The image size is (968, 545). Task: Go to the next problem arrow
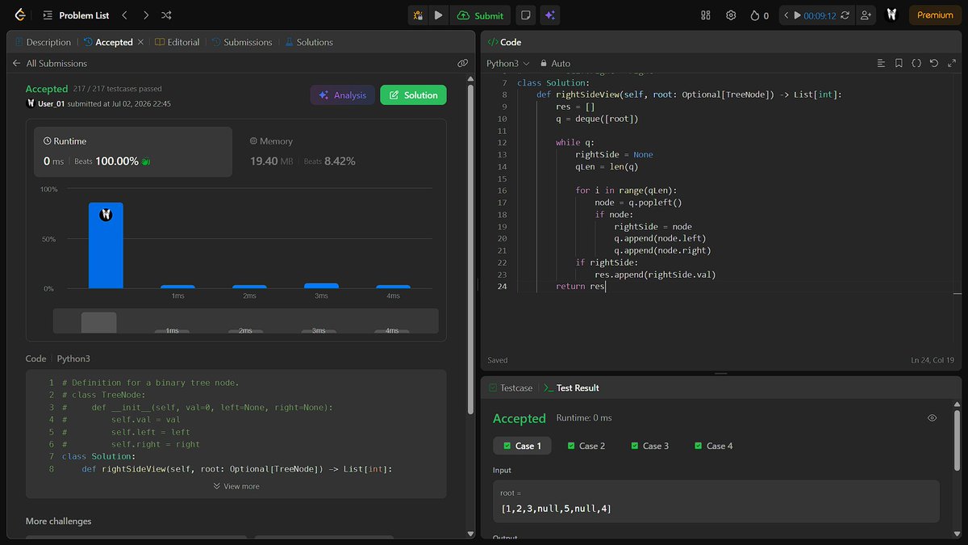coord(145,15)
